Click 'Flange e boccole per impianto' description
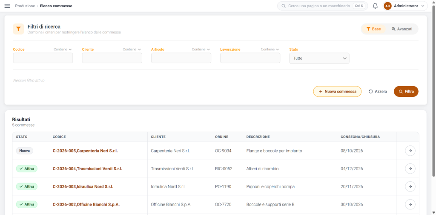 tap(274, 151)
